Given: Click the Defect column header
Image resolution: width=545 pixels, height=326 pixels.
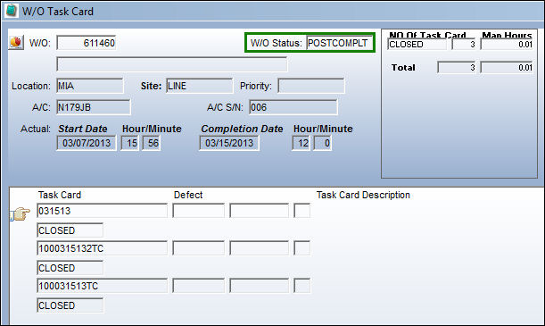Looking at the screenshot, I should (188, 195).
